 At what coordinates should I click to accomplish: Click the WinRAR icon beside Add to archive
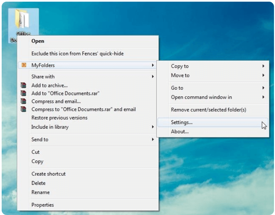(23, 85)
